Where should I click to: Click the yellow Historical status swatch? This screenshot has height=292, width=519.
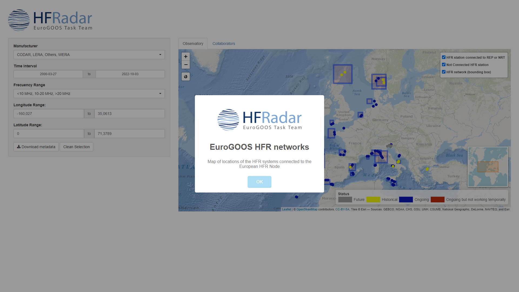click(x=373, y=200)
